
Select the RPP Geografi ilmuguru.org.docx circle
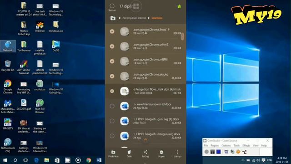[x=112, y=136]
